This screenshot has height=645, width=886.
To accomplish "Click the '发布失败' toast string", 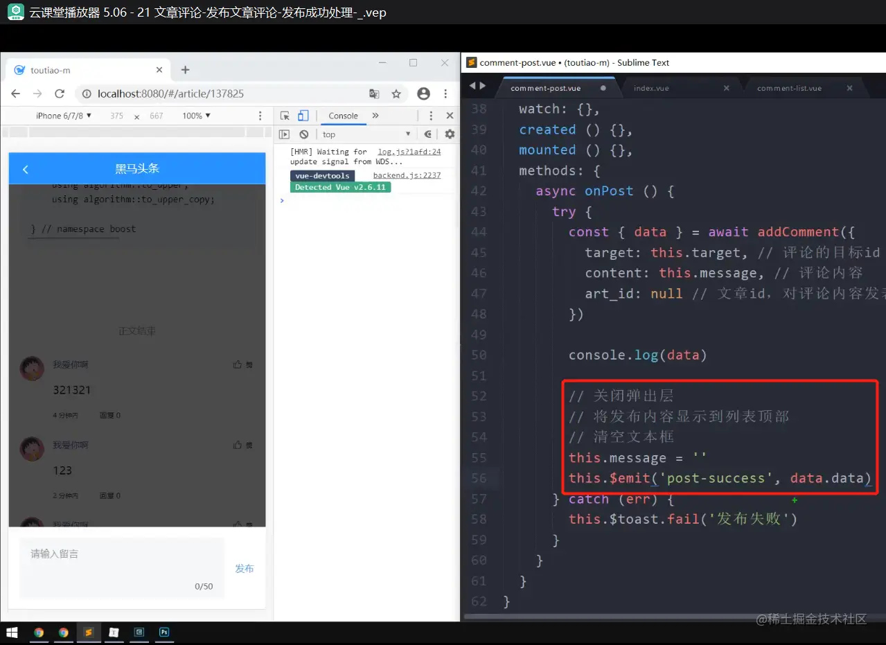I will coord(748,519).
